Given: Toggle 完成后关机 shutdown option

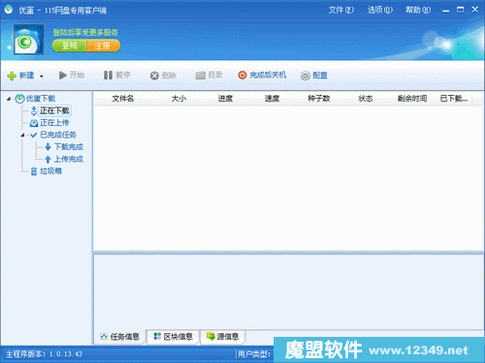Looking at the screenshot, I should [262, 76].
